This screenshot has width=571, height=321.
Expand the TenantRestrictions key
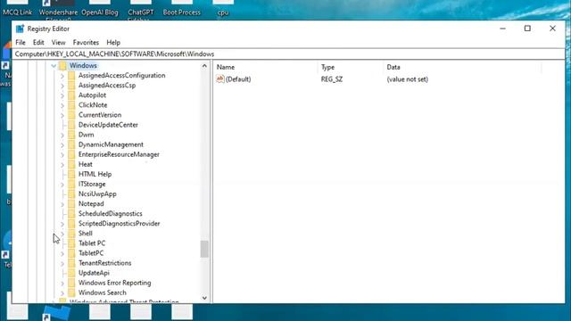pyautogui.click(x=62, y=263)
